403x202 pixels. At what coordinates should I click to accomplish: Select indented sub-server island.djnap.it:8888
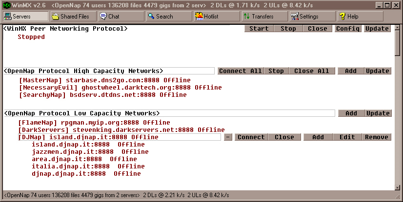[x=88, y=145]
